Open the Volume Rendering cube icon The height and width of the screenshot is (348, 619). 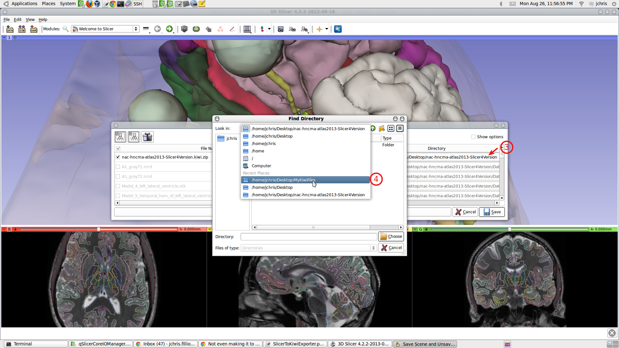pos(184,29)
